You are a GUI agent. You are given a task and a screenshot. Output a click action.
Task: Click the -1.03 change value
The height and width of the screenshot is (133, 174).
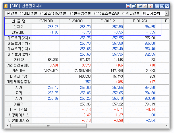pos(54,32)
